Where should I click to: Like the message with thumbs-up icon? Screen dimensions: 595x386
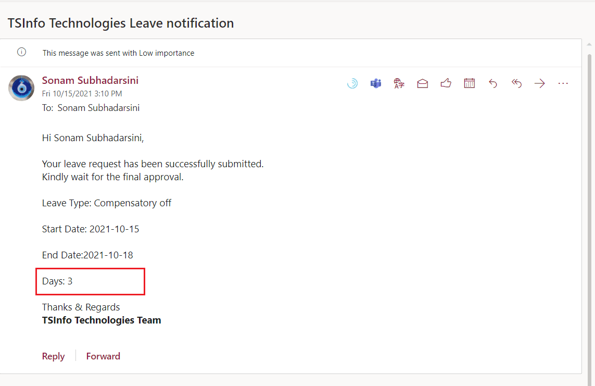click(x=446, y=83)
